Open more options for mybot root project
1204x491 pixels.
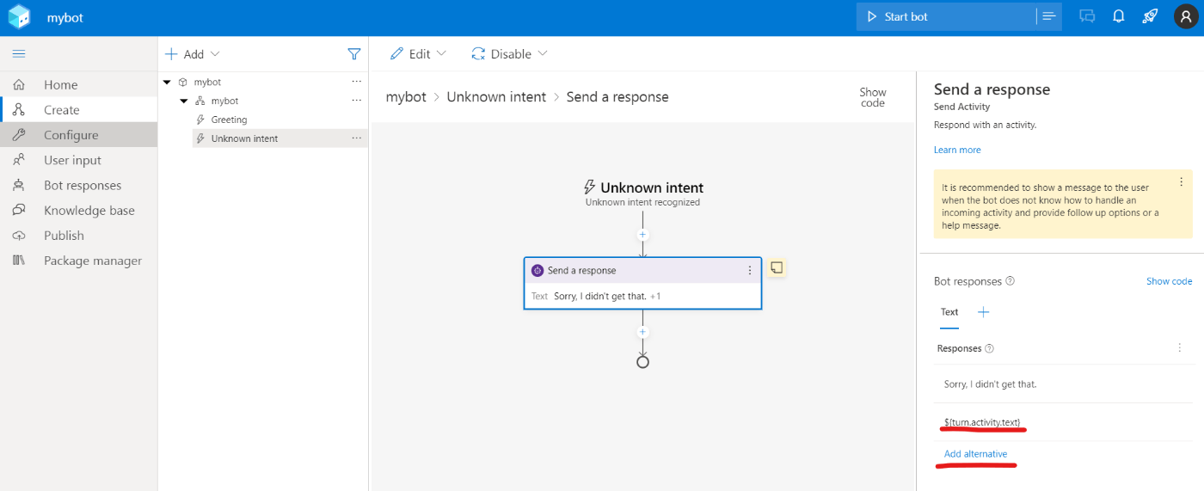coord(357,82)
